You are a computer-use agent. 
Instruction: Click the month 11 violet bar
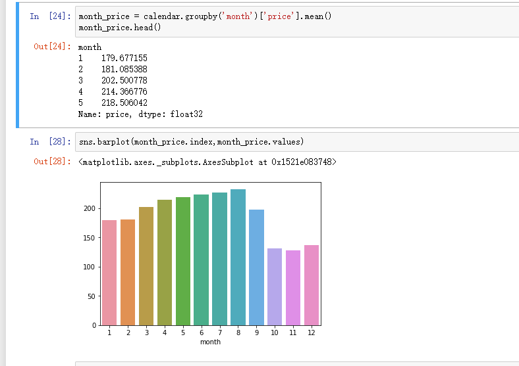point(293,288)
